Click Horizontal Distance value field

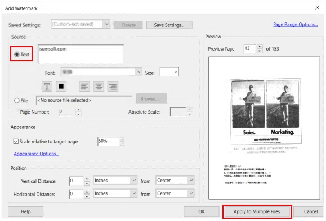click(77, 194)
